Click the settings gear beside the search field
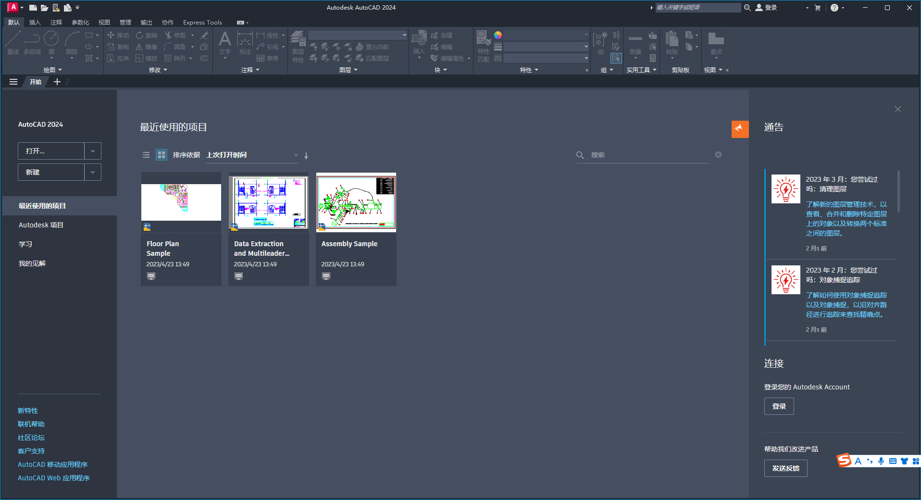Viewport: 921px width, 500px height. coord(718,155)
